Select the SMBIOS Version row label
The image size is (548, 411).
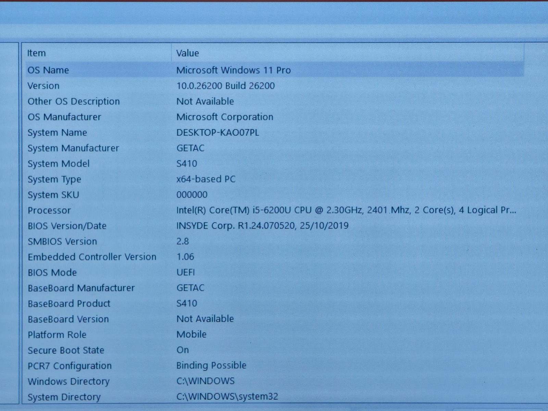click(62, 241)
